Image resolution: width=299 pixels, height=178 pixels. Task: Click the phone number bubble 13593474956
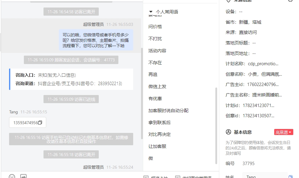(x=28, y=123)
